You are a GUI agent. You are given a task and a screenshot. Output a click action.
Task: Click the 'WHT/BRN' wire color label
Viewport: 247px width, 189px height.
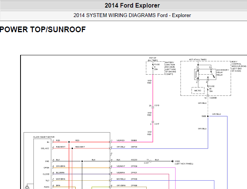point(60,179)
